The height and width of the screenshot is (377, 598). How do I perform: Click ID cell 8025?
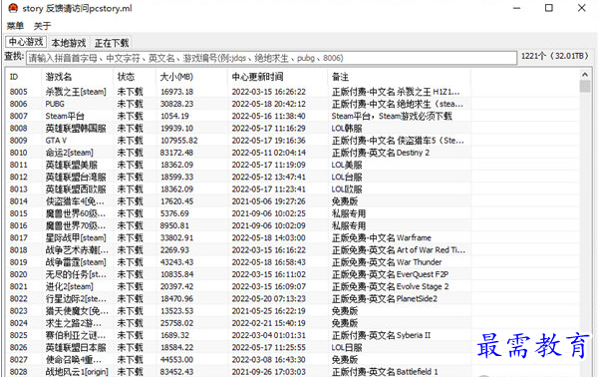tap(19, 335)
